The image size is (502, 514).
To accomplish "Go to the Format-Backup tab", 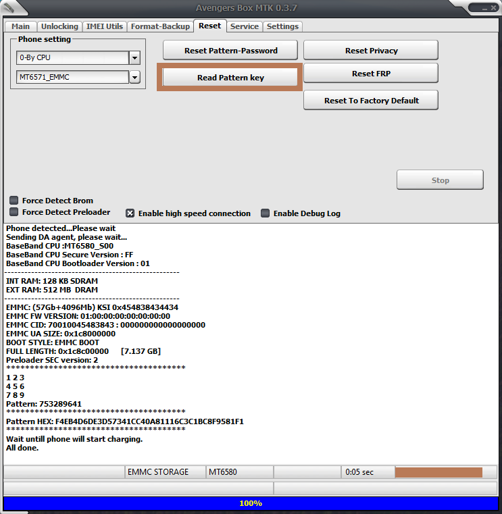I will (x=160, y=26).
